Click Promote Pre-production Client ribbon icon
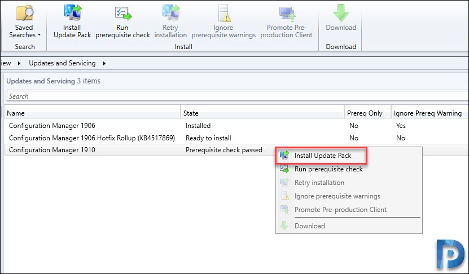This screenshot has height=274, width=469. 286,22
